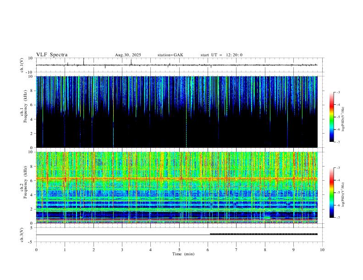Click the ch.2 frequency axis "2" tick label
The height and width of the screenshot is (280, 363).
[x=32, y=209]
